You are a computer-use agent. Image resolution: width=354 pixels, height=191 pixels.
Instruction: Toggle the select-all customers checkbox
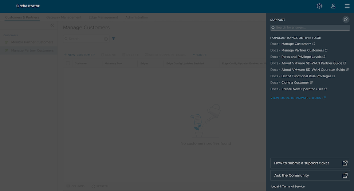coord(68,63)
